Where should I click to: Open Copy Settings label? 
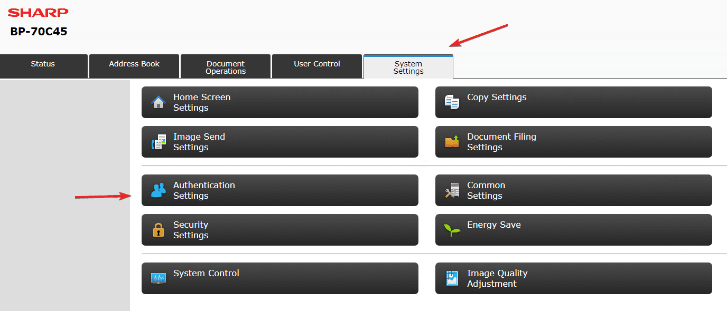click(497, 97)
